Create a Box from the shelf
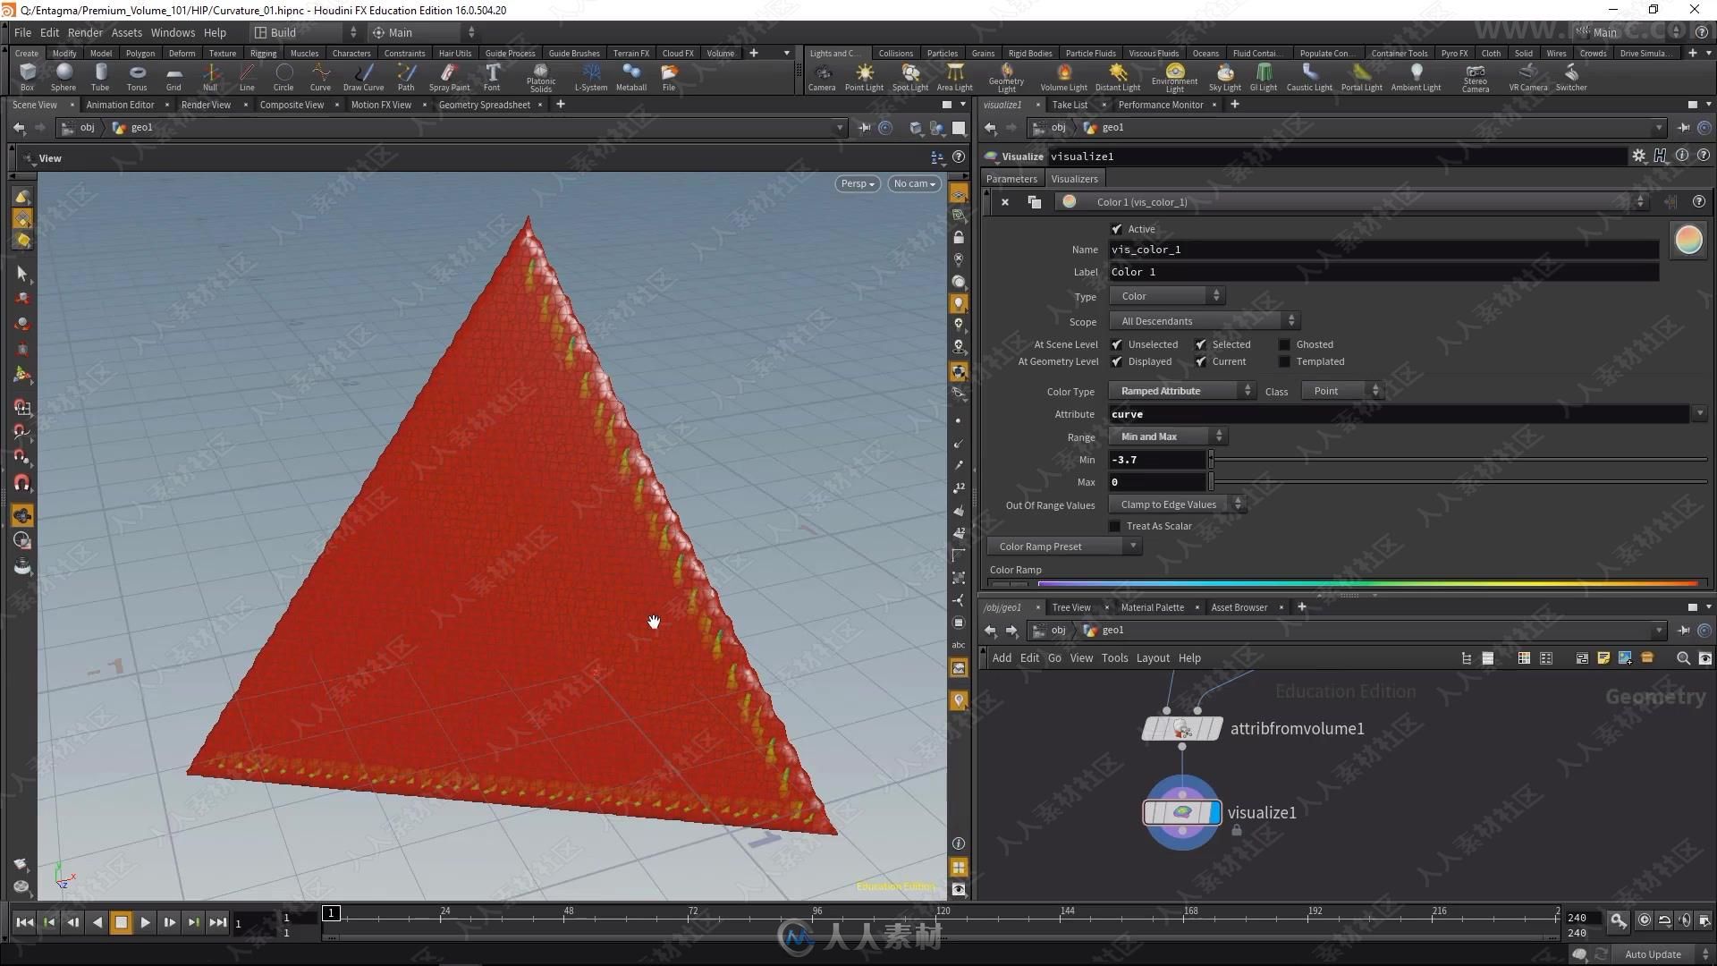This screenshot has width=1717, height=966. pos(28,77)
